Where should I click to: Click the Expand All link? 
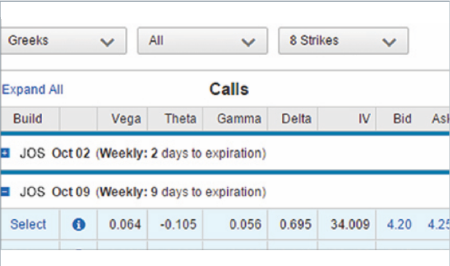click(33, 90)
